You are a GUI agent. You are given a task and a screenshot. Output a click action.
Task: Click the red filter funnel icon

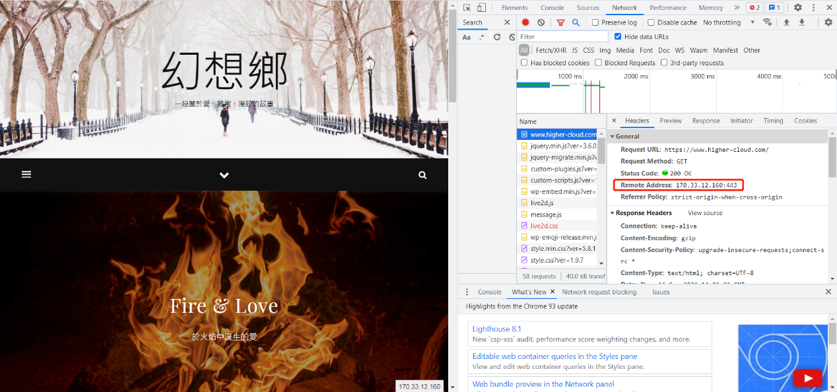click(560, 22)
